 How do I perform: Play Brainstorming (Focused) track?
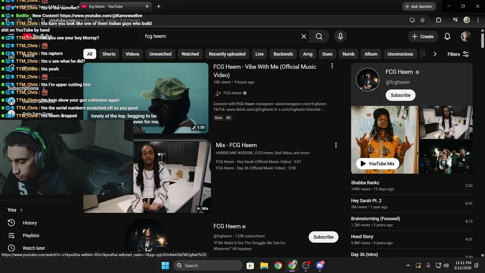(411, 221)
